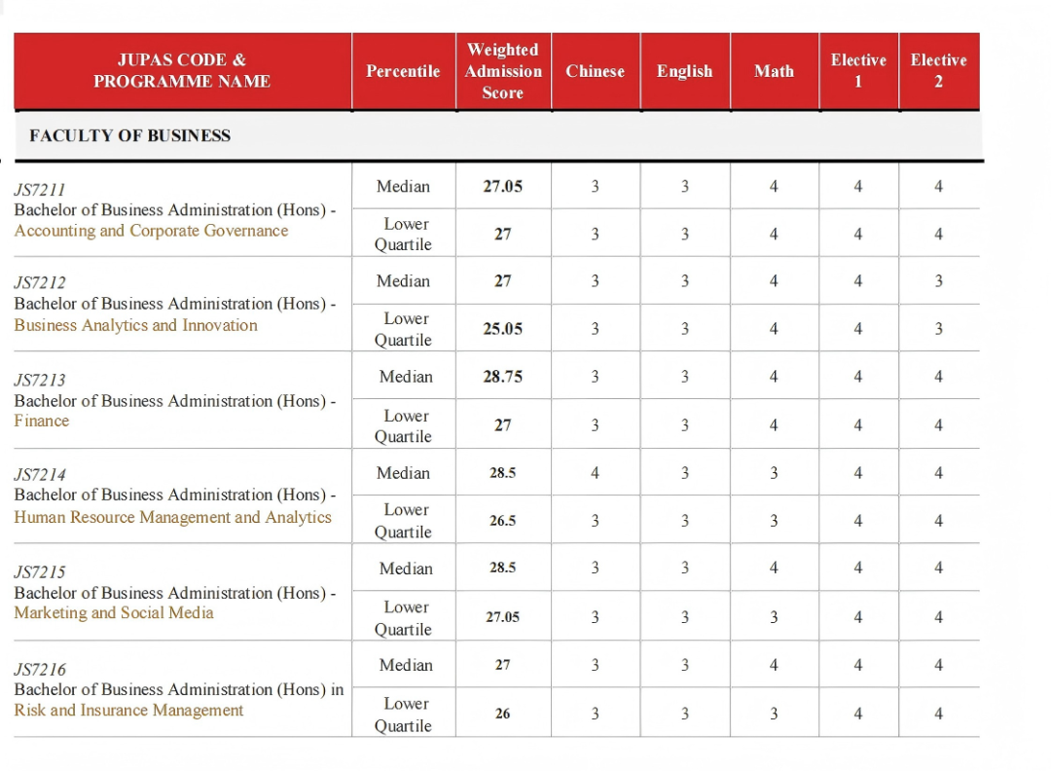Click the Weighted Admission Score header

pos(502,71)
